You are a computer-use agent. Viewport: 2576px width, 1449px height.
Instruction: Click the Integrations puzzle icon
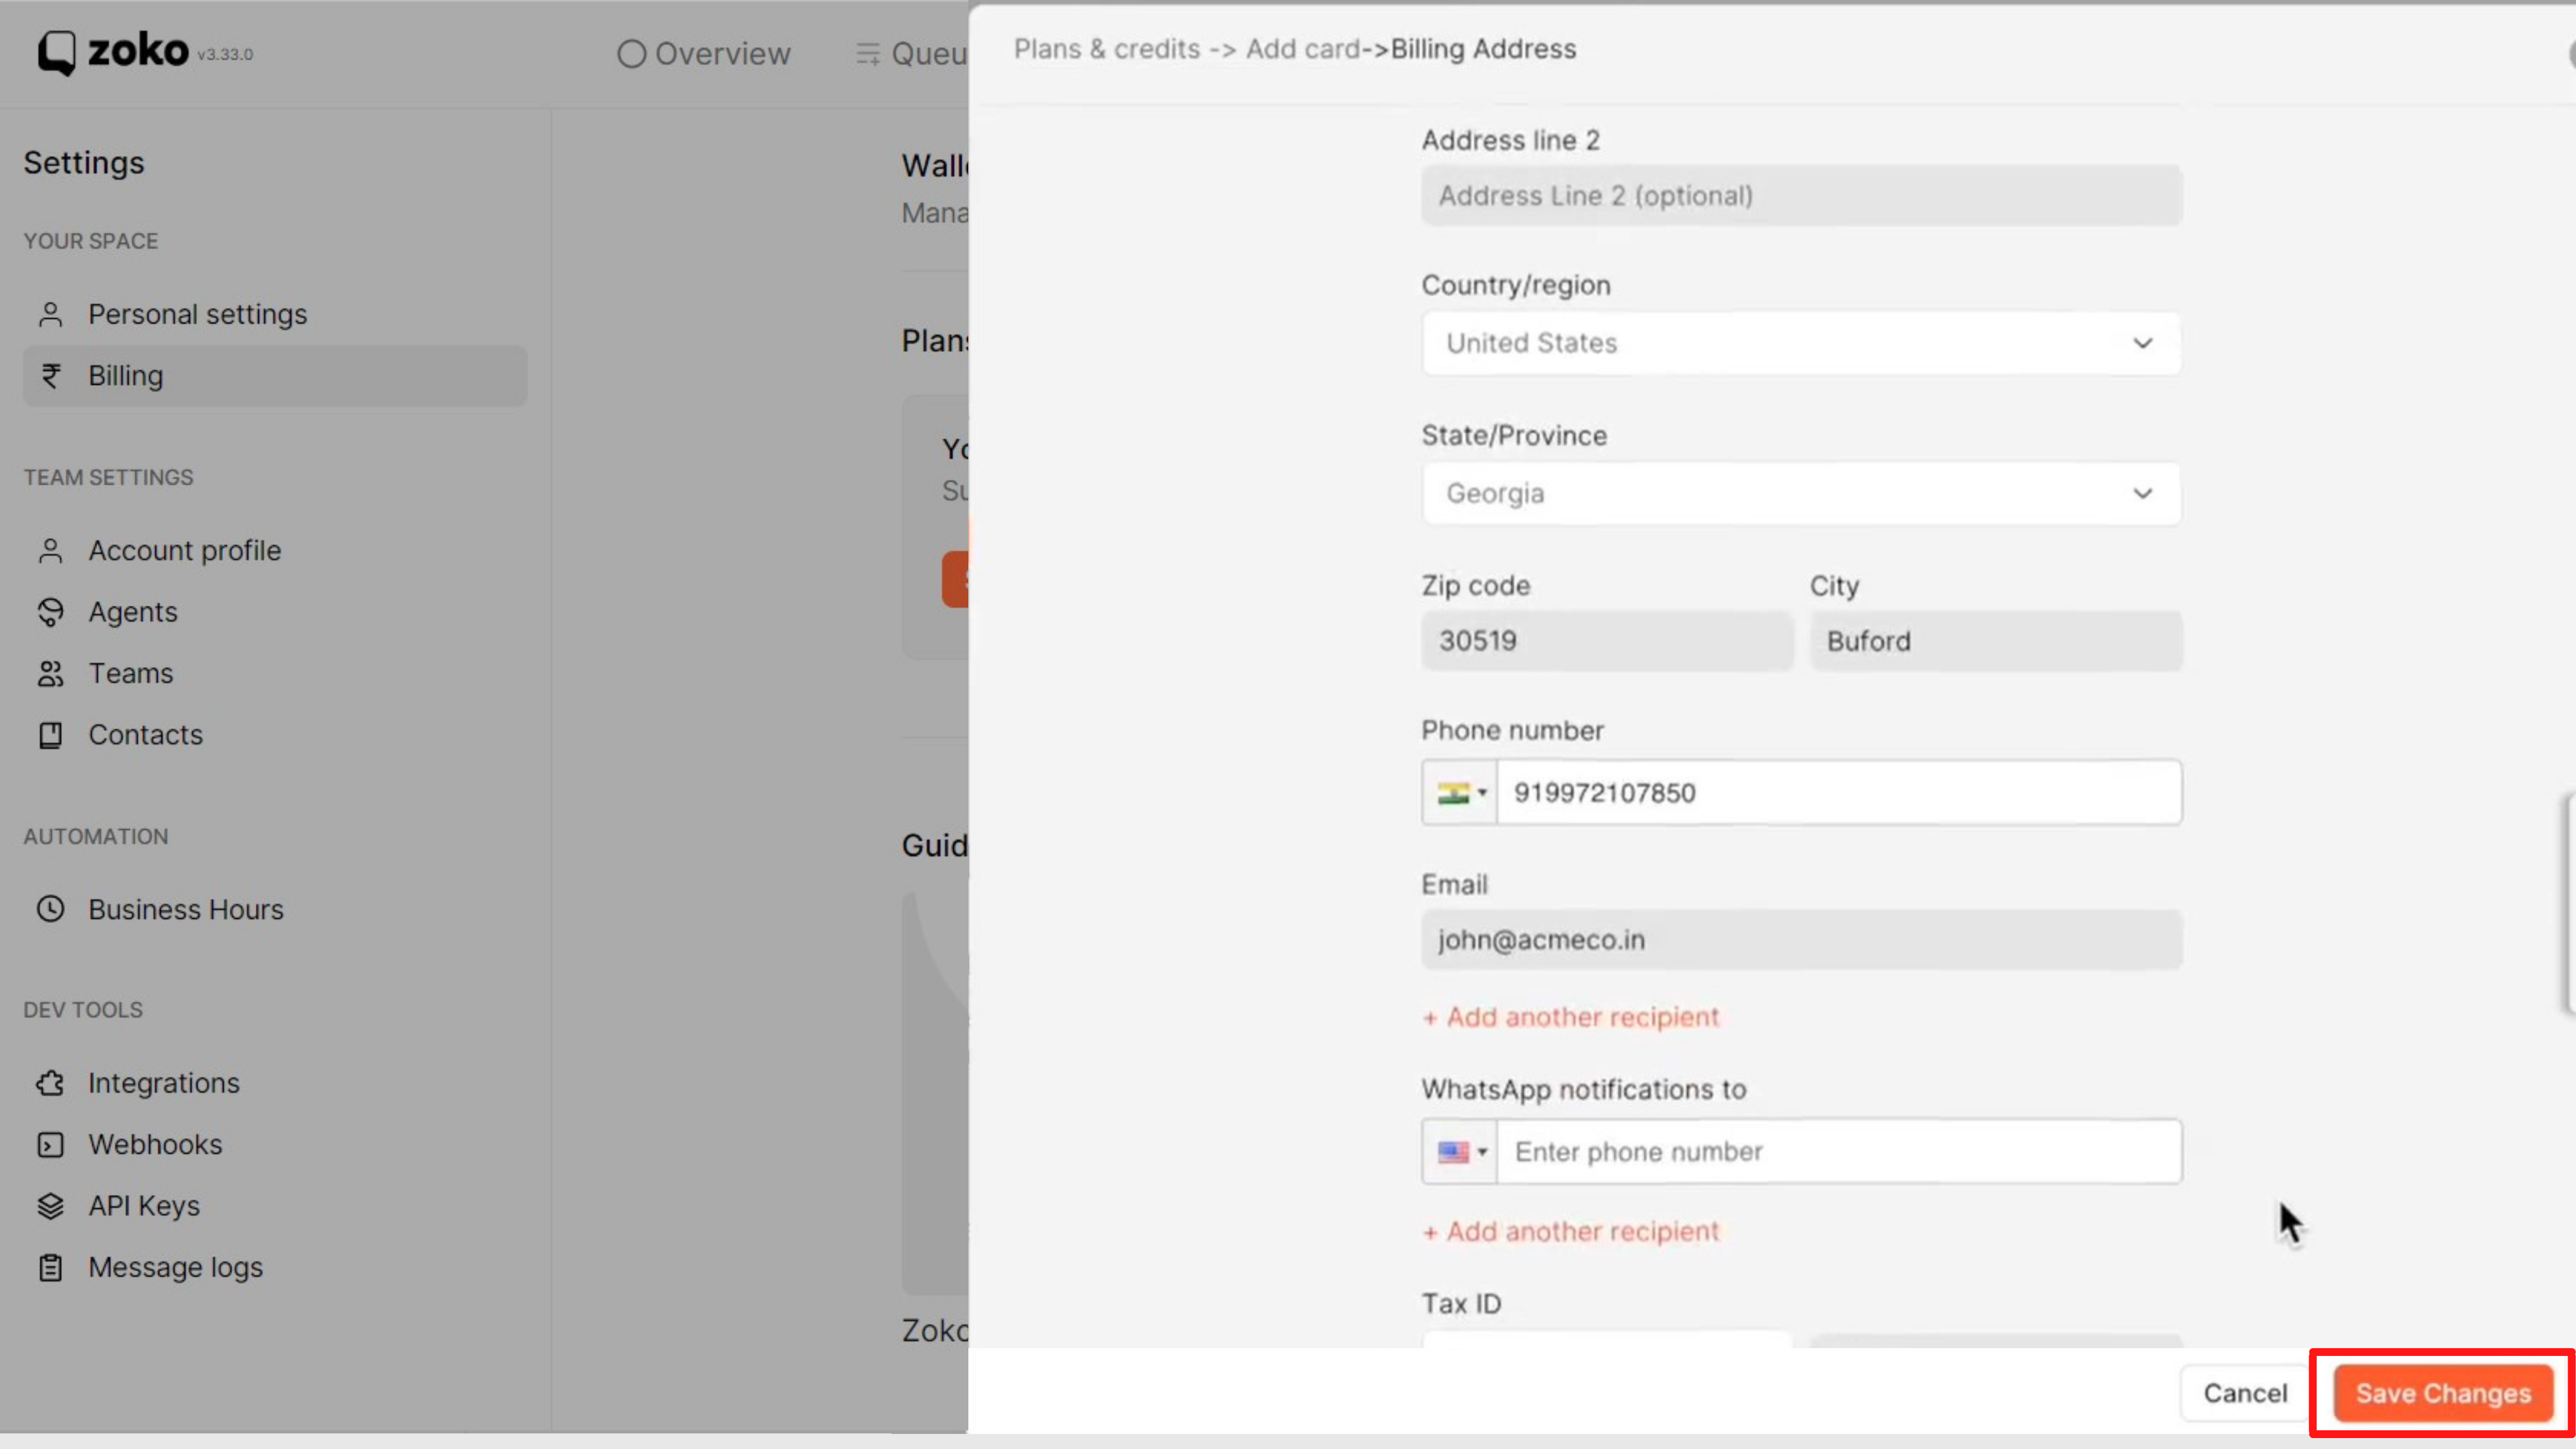pos(50,1083)
